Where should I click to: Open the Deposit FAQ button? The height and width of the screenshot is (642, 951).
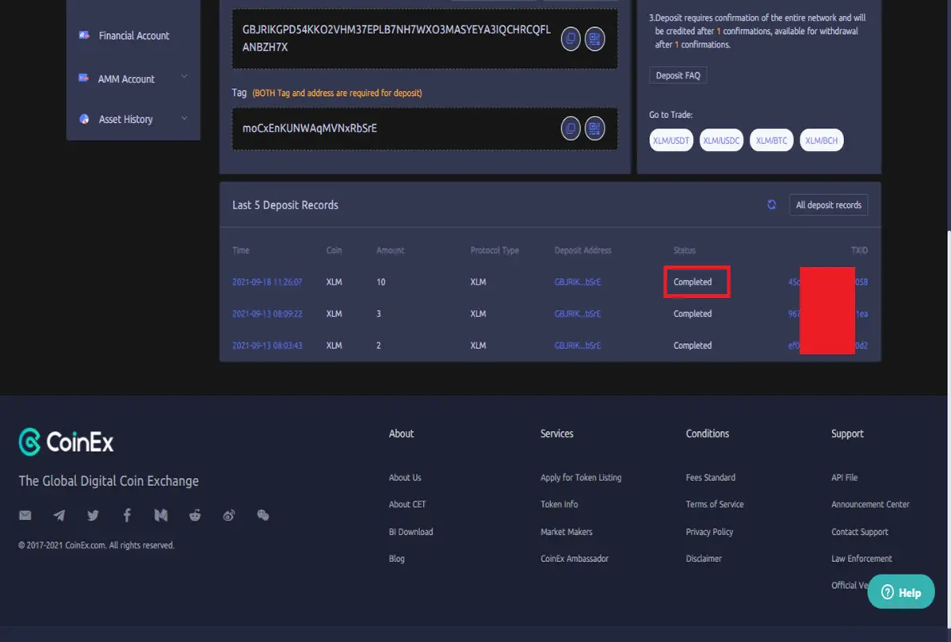tap(678, 75)
